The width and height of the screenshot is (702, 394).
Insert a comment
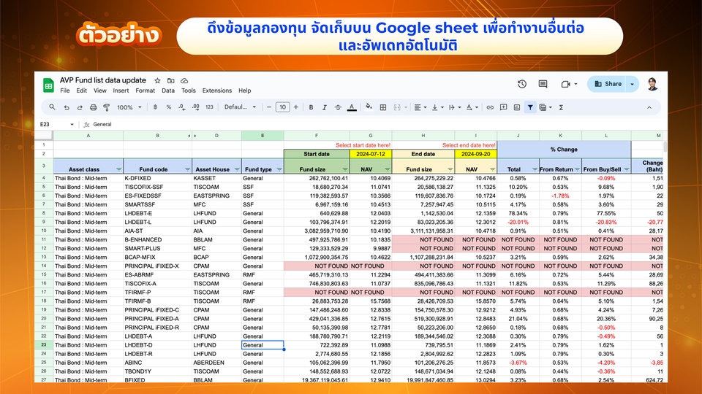point(504,107)
